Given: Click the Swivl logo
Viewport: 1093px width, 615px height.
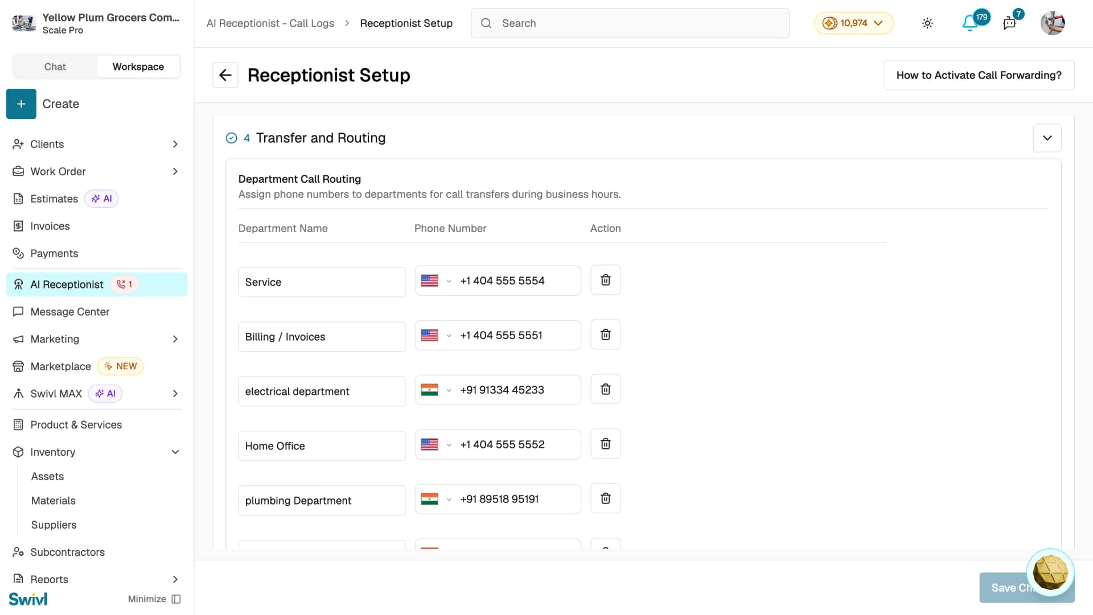Looking at the screenshot, I should point(28,599).
